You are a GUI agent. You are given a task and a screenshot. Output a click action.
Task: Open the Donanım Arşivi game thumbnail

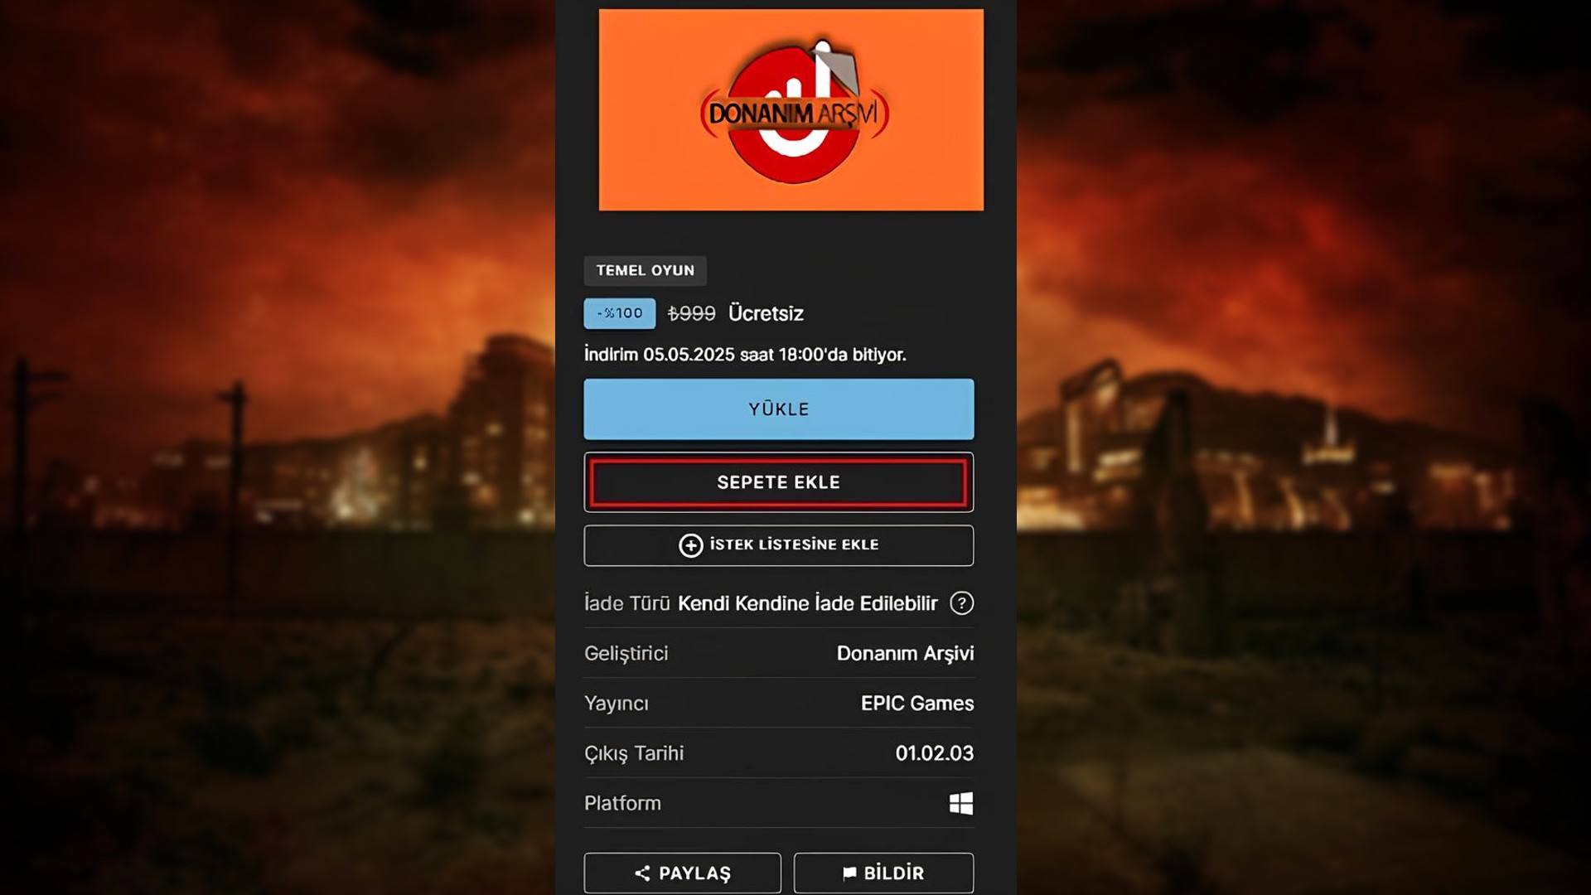point(791,109)
